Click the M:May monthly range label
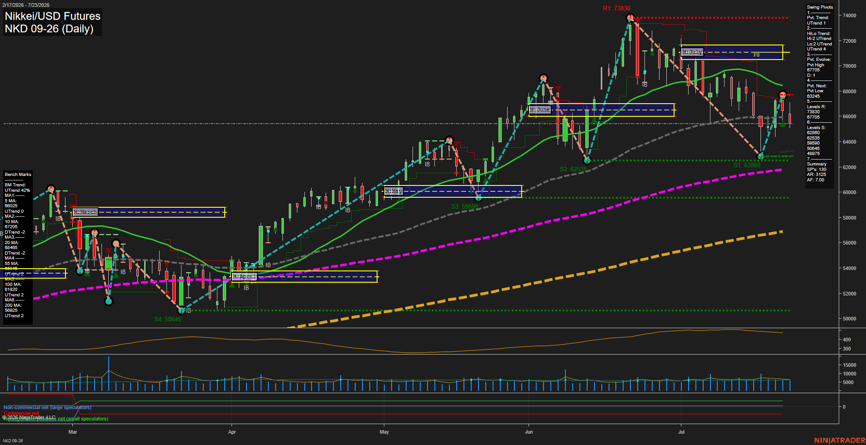866x445 pixels. tap(393, 191)
